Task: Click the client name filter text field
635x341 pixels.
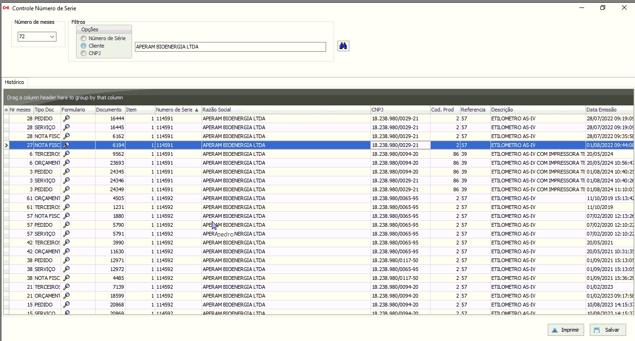Action: click(230, 47)
